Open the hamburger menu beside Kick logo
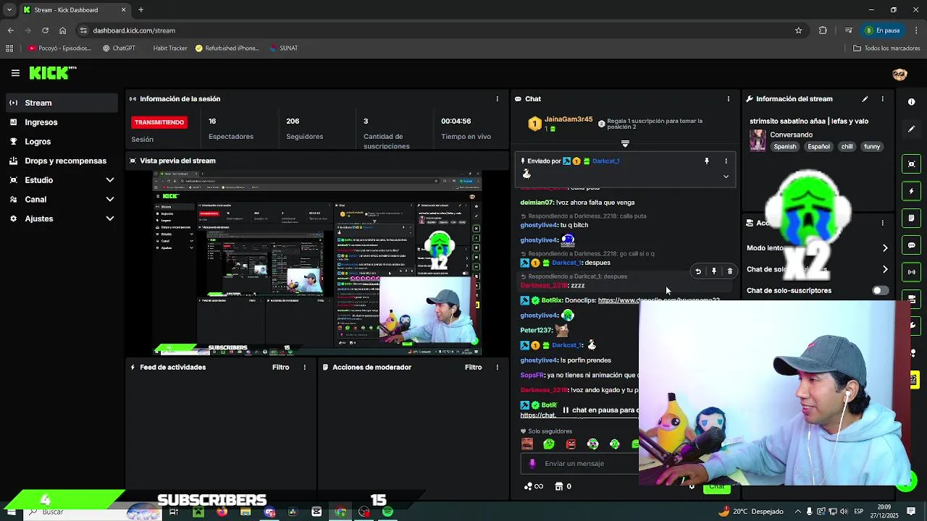927x521 pixels. (15, 73)
